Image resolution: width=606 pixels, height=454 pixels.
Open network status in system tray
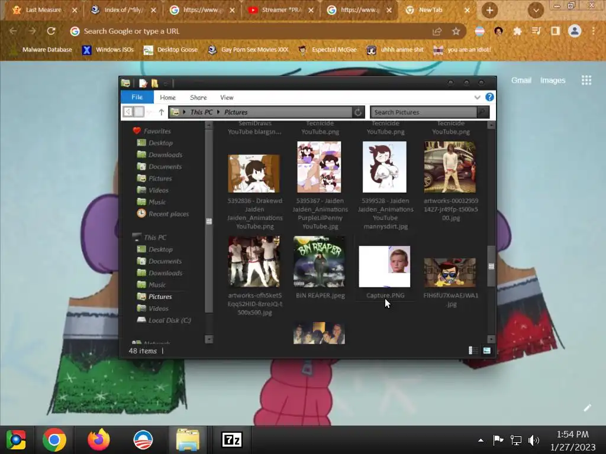pyautogui.click(x=515, y=440)
